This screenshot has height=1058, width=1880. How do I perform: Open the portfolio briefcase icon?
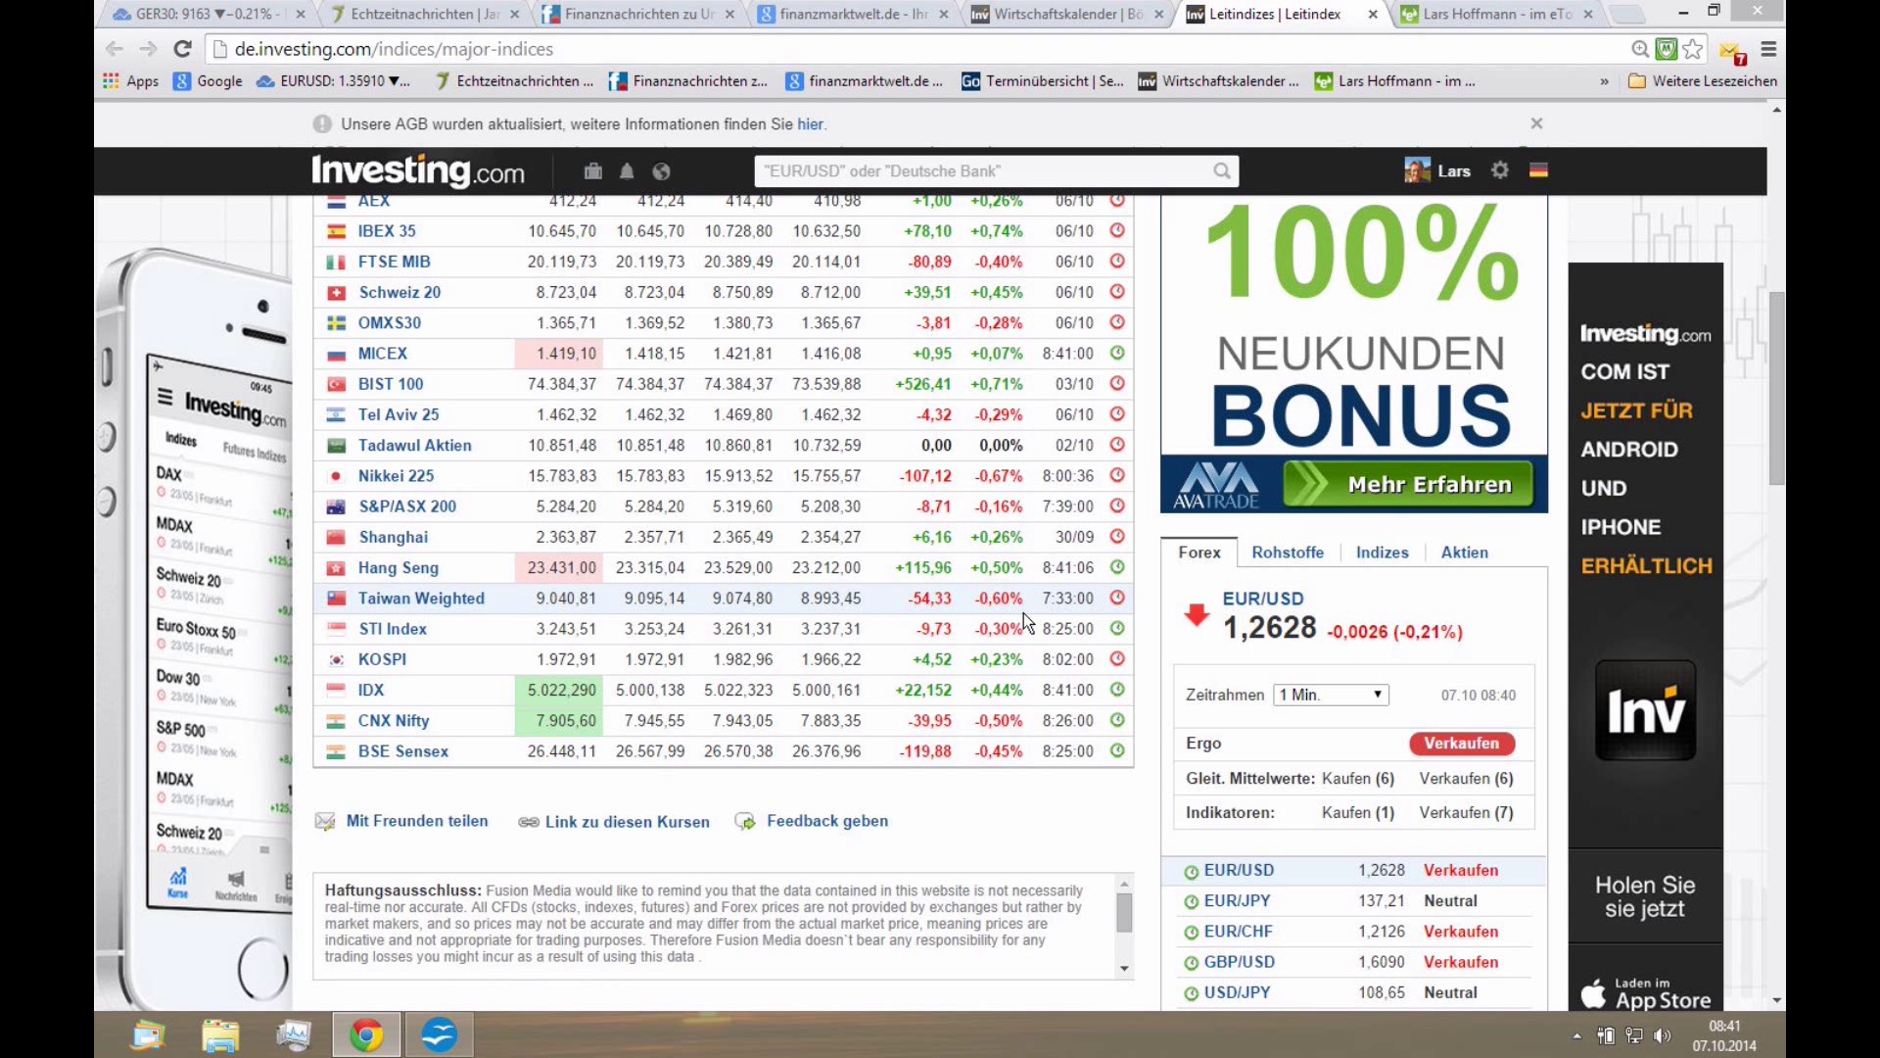[592, 171]
